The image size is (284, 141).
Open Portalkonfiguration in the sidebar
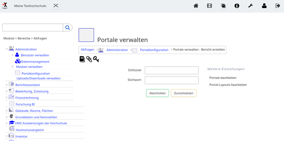(x=36, y=74)
